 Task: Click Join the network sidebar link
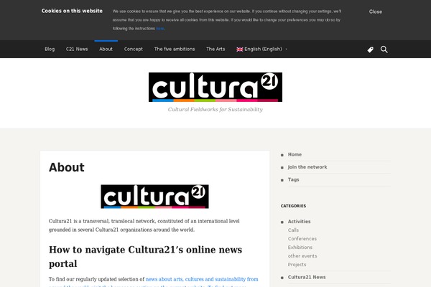[x=307, y=167]
